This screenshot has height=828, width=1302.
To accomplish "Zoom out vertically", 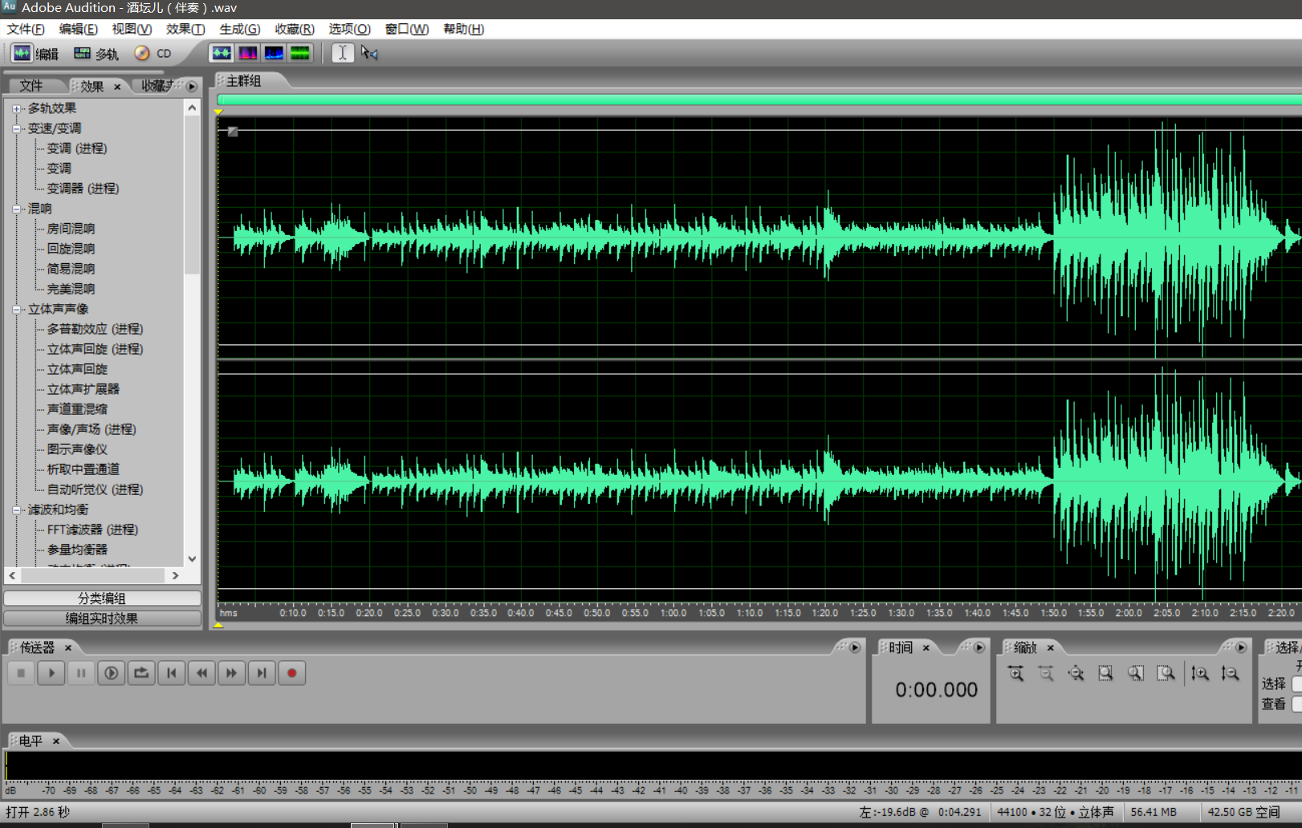I will (1230, 673).
